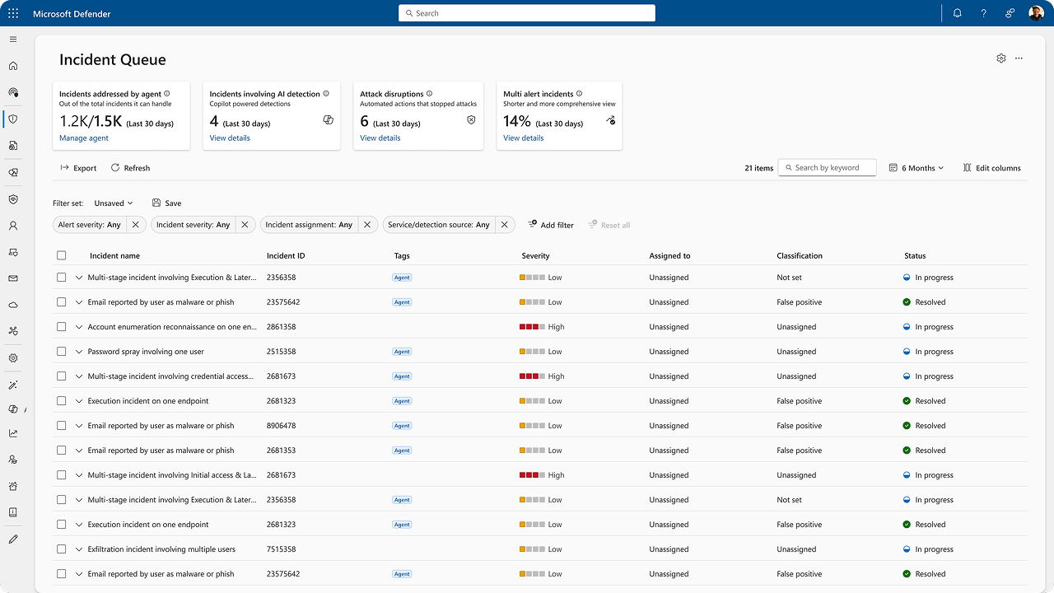Open the 6 Months time range dropdown
Image resolution: width=1054 pixels, height=593 pixels.
point(916,168)
